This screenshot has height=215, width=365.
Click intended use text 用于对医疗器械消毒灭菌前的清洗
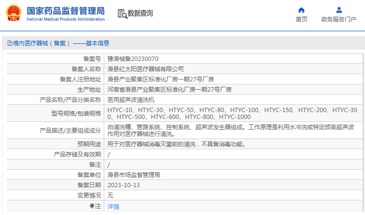(x=177, y=144)
